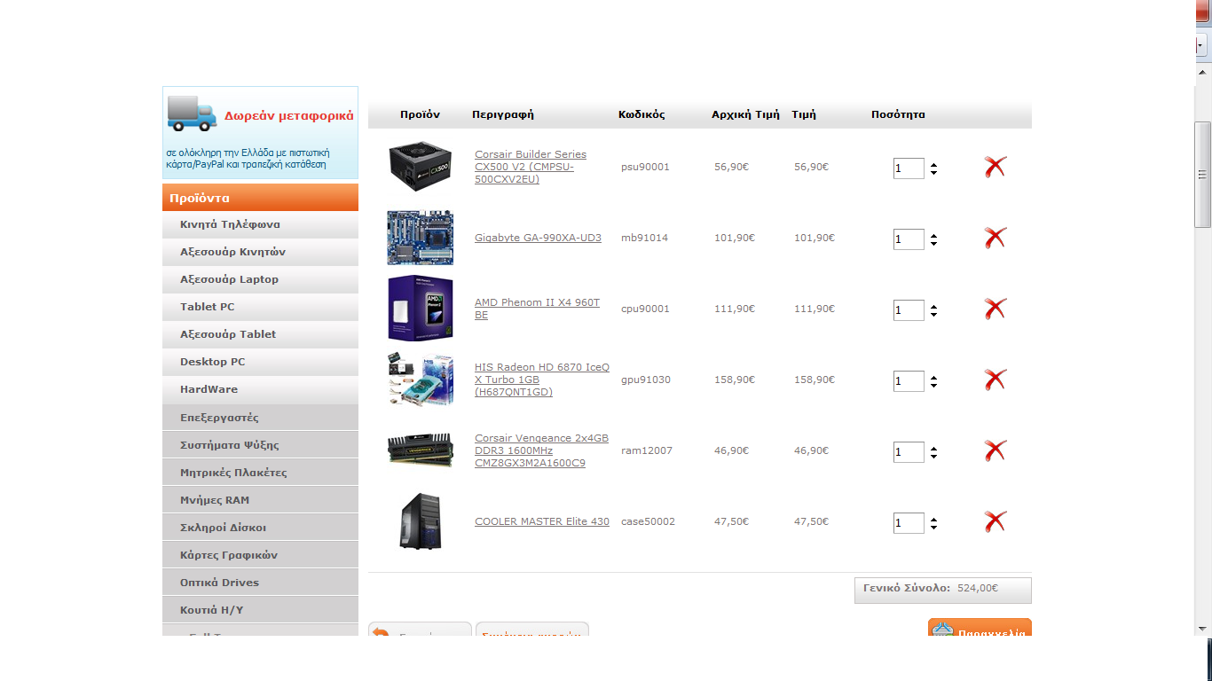Viewport: 1212px width, 681px height.
Task: Open Κινητά Τηλέφωνα category
Action: click(x=260, y=224)
